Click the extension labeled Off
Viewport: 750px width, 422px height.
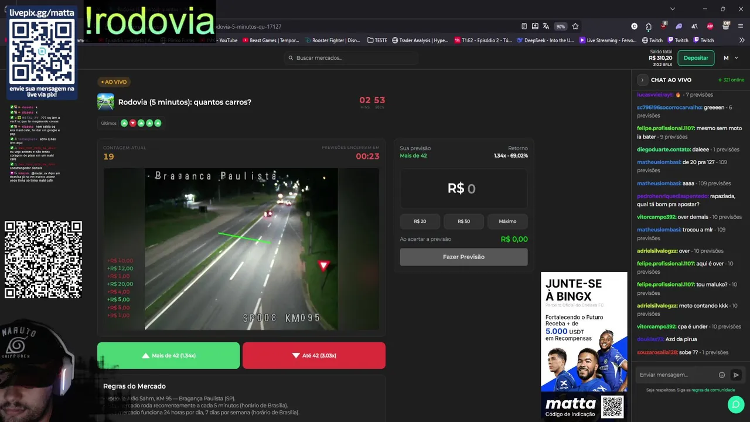726,26
